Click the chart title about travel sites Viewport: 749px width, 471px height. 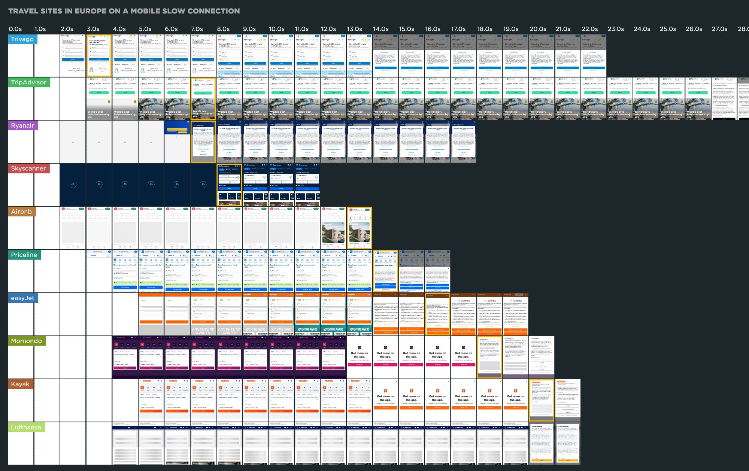tap(124, 11)
